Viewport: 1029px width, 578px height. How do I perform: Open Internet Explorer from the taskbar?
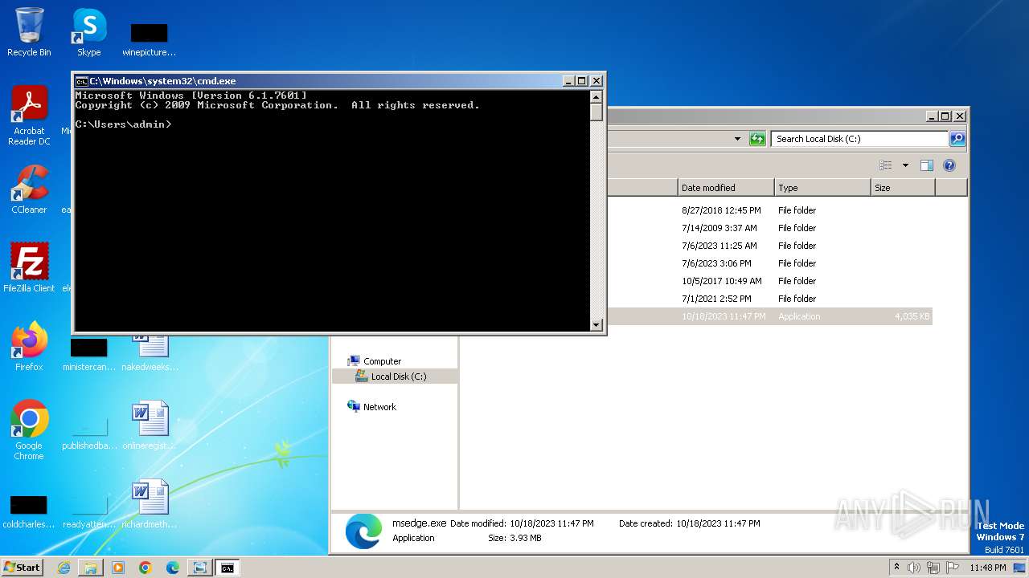(64, 568)
